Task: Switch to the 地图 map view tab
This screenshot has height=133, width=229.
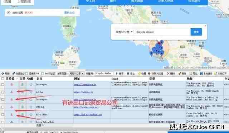Action: tap(8, 2)
